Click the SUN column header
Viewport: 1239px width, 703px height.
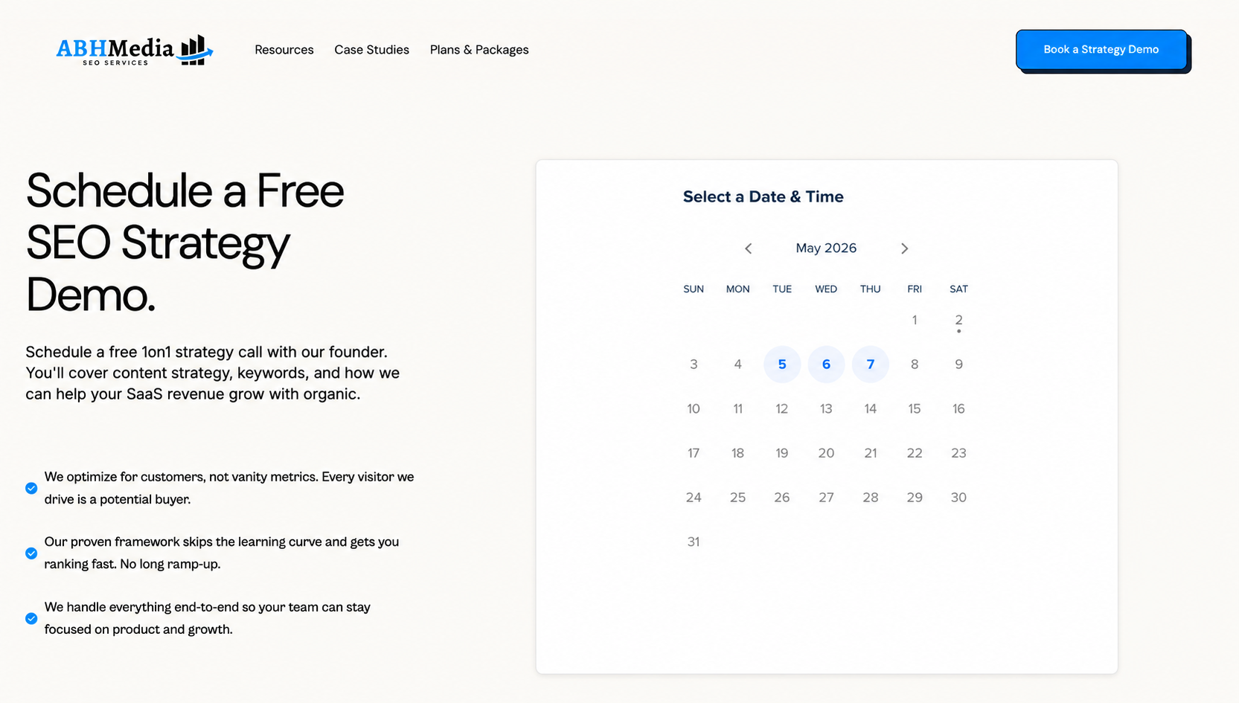tap(694, 289)
